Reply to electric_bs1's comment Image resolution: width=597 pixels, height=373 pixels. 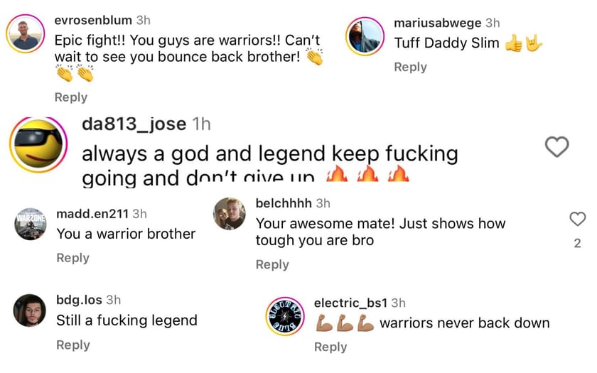pyautogui.click(x=330, y=347)
